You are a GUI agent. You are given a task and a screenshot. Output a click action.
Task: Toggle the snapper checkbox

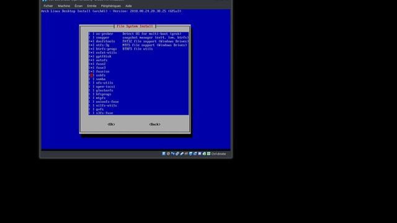pyautogui.click(x=92, y=37)
